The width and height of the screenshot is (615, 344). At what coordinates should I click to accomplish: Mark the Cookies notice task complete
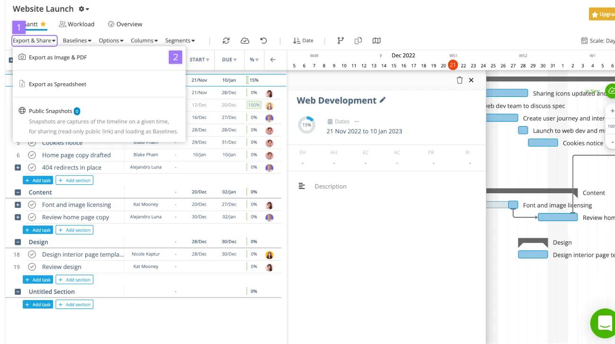point(31,142)
